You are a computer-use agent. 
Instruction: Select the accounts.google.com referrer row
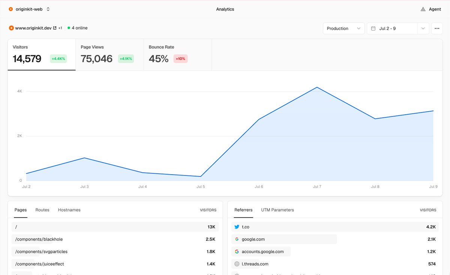(x=335, y=251)
